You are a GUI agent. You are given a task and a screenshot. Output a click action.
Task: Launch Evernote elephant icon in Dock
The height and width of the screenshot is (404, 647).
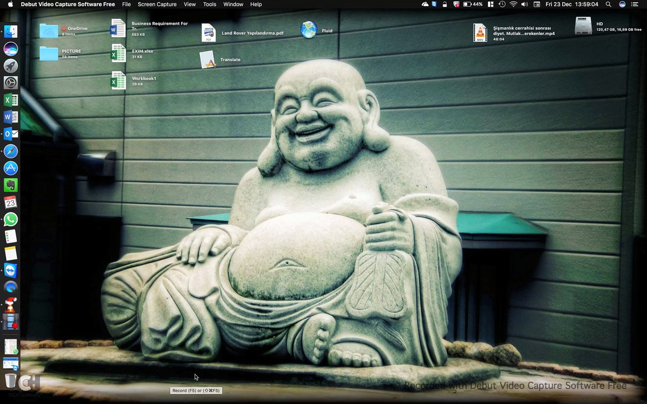(11, 185)
